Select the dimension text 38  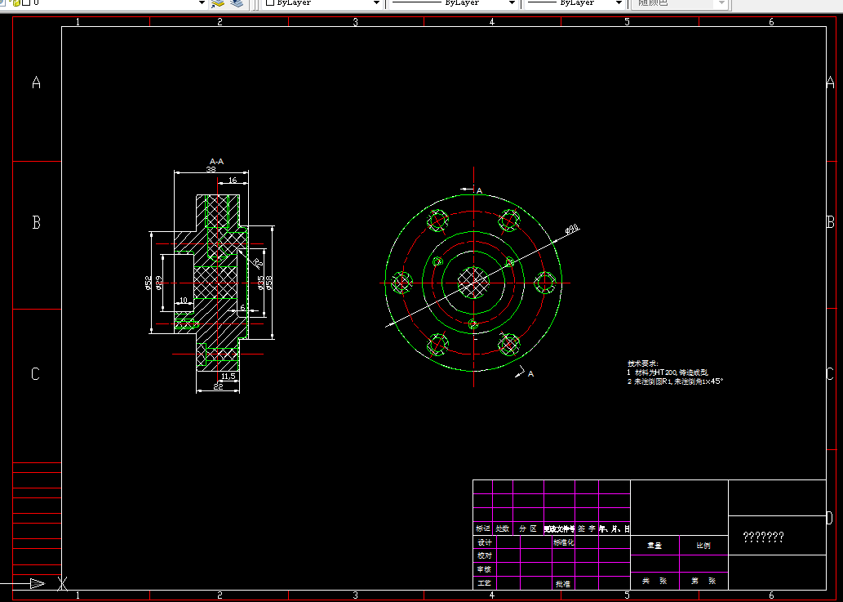(211, 169)
